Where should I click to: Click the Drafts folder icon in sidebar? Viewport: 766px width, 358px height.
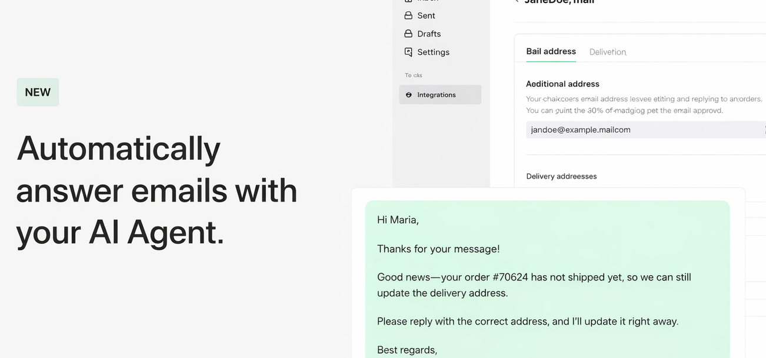pyautogui.click(x=408, y=34)
